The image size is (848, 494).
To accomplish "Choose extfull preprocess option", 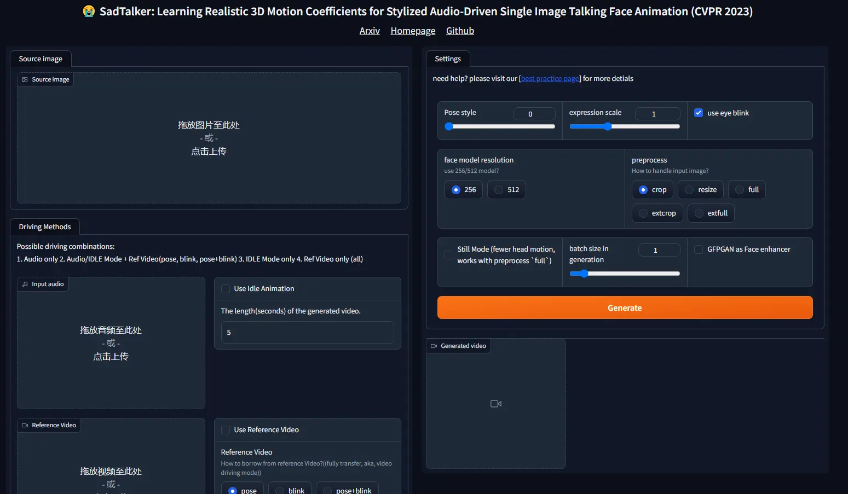I will (x=711, y=213).
